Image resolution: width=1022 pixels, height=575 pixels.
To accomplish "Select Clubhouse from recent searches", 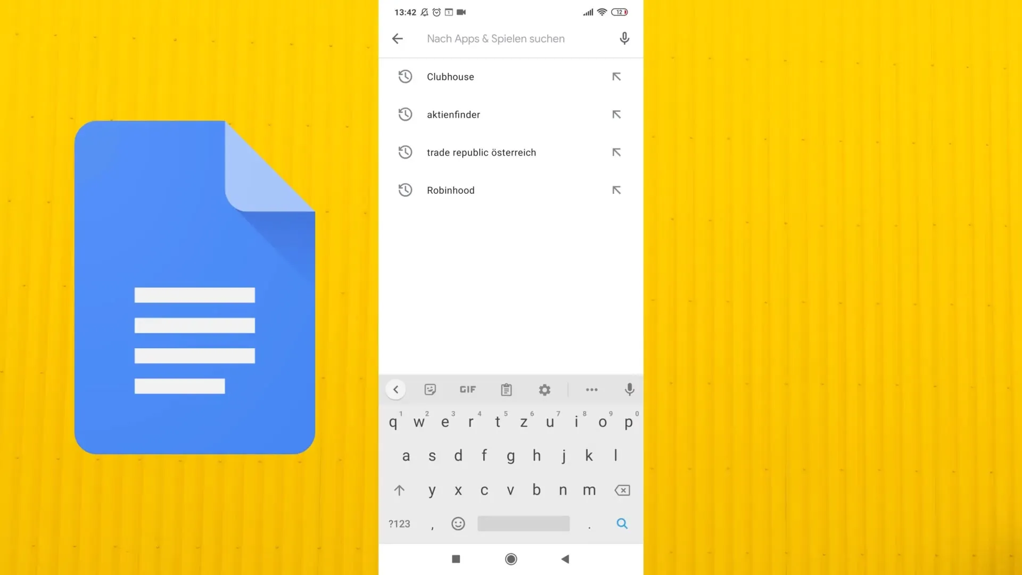I will 450,77.
